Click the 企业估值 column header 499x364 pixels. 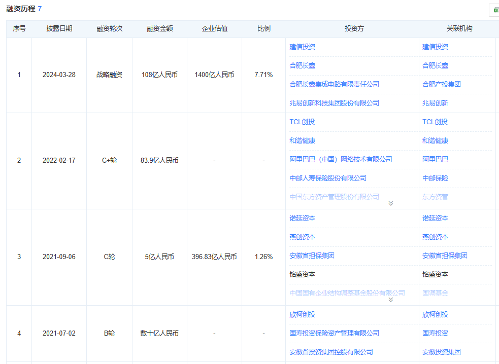coord(215,28)
